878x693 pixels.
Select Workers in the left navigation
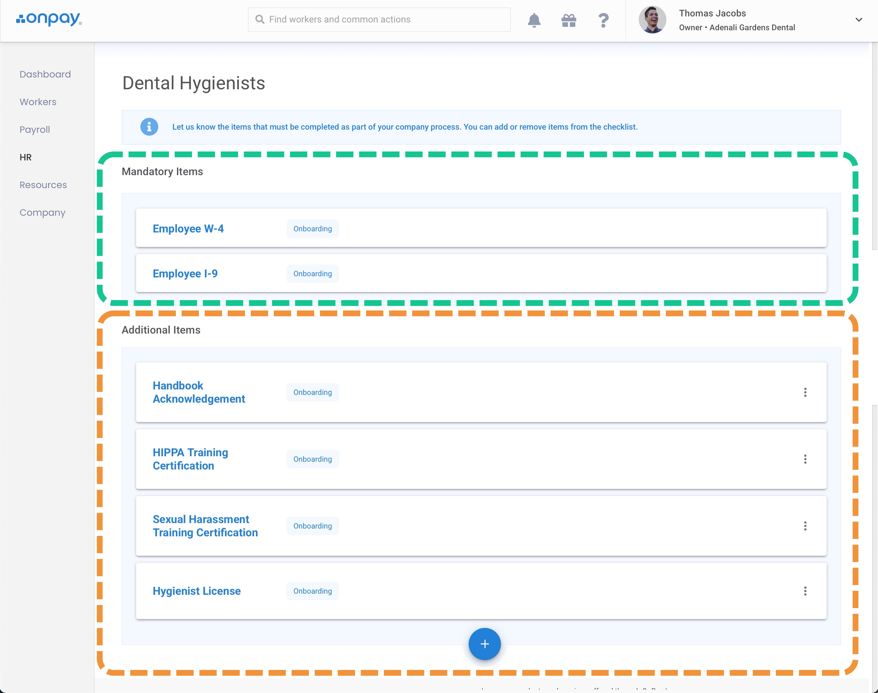pos(38,102)
